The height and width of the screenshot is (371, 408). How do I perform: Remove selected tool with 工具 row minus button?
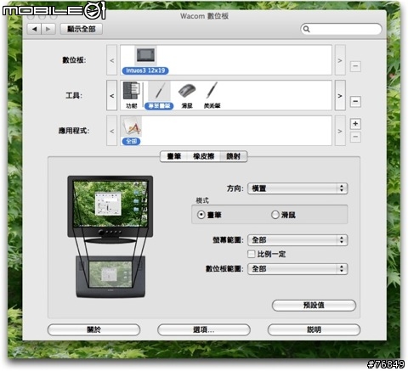click(355, 101)
